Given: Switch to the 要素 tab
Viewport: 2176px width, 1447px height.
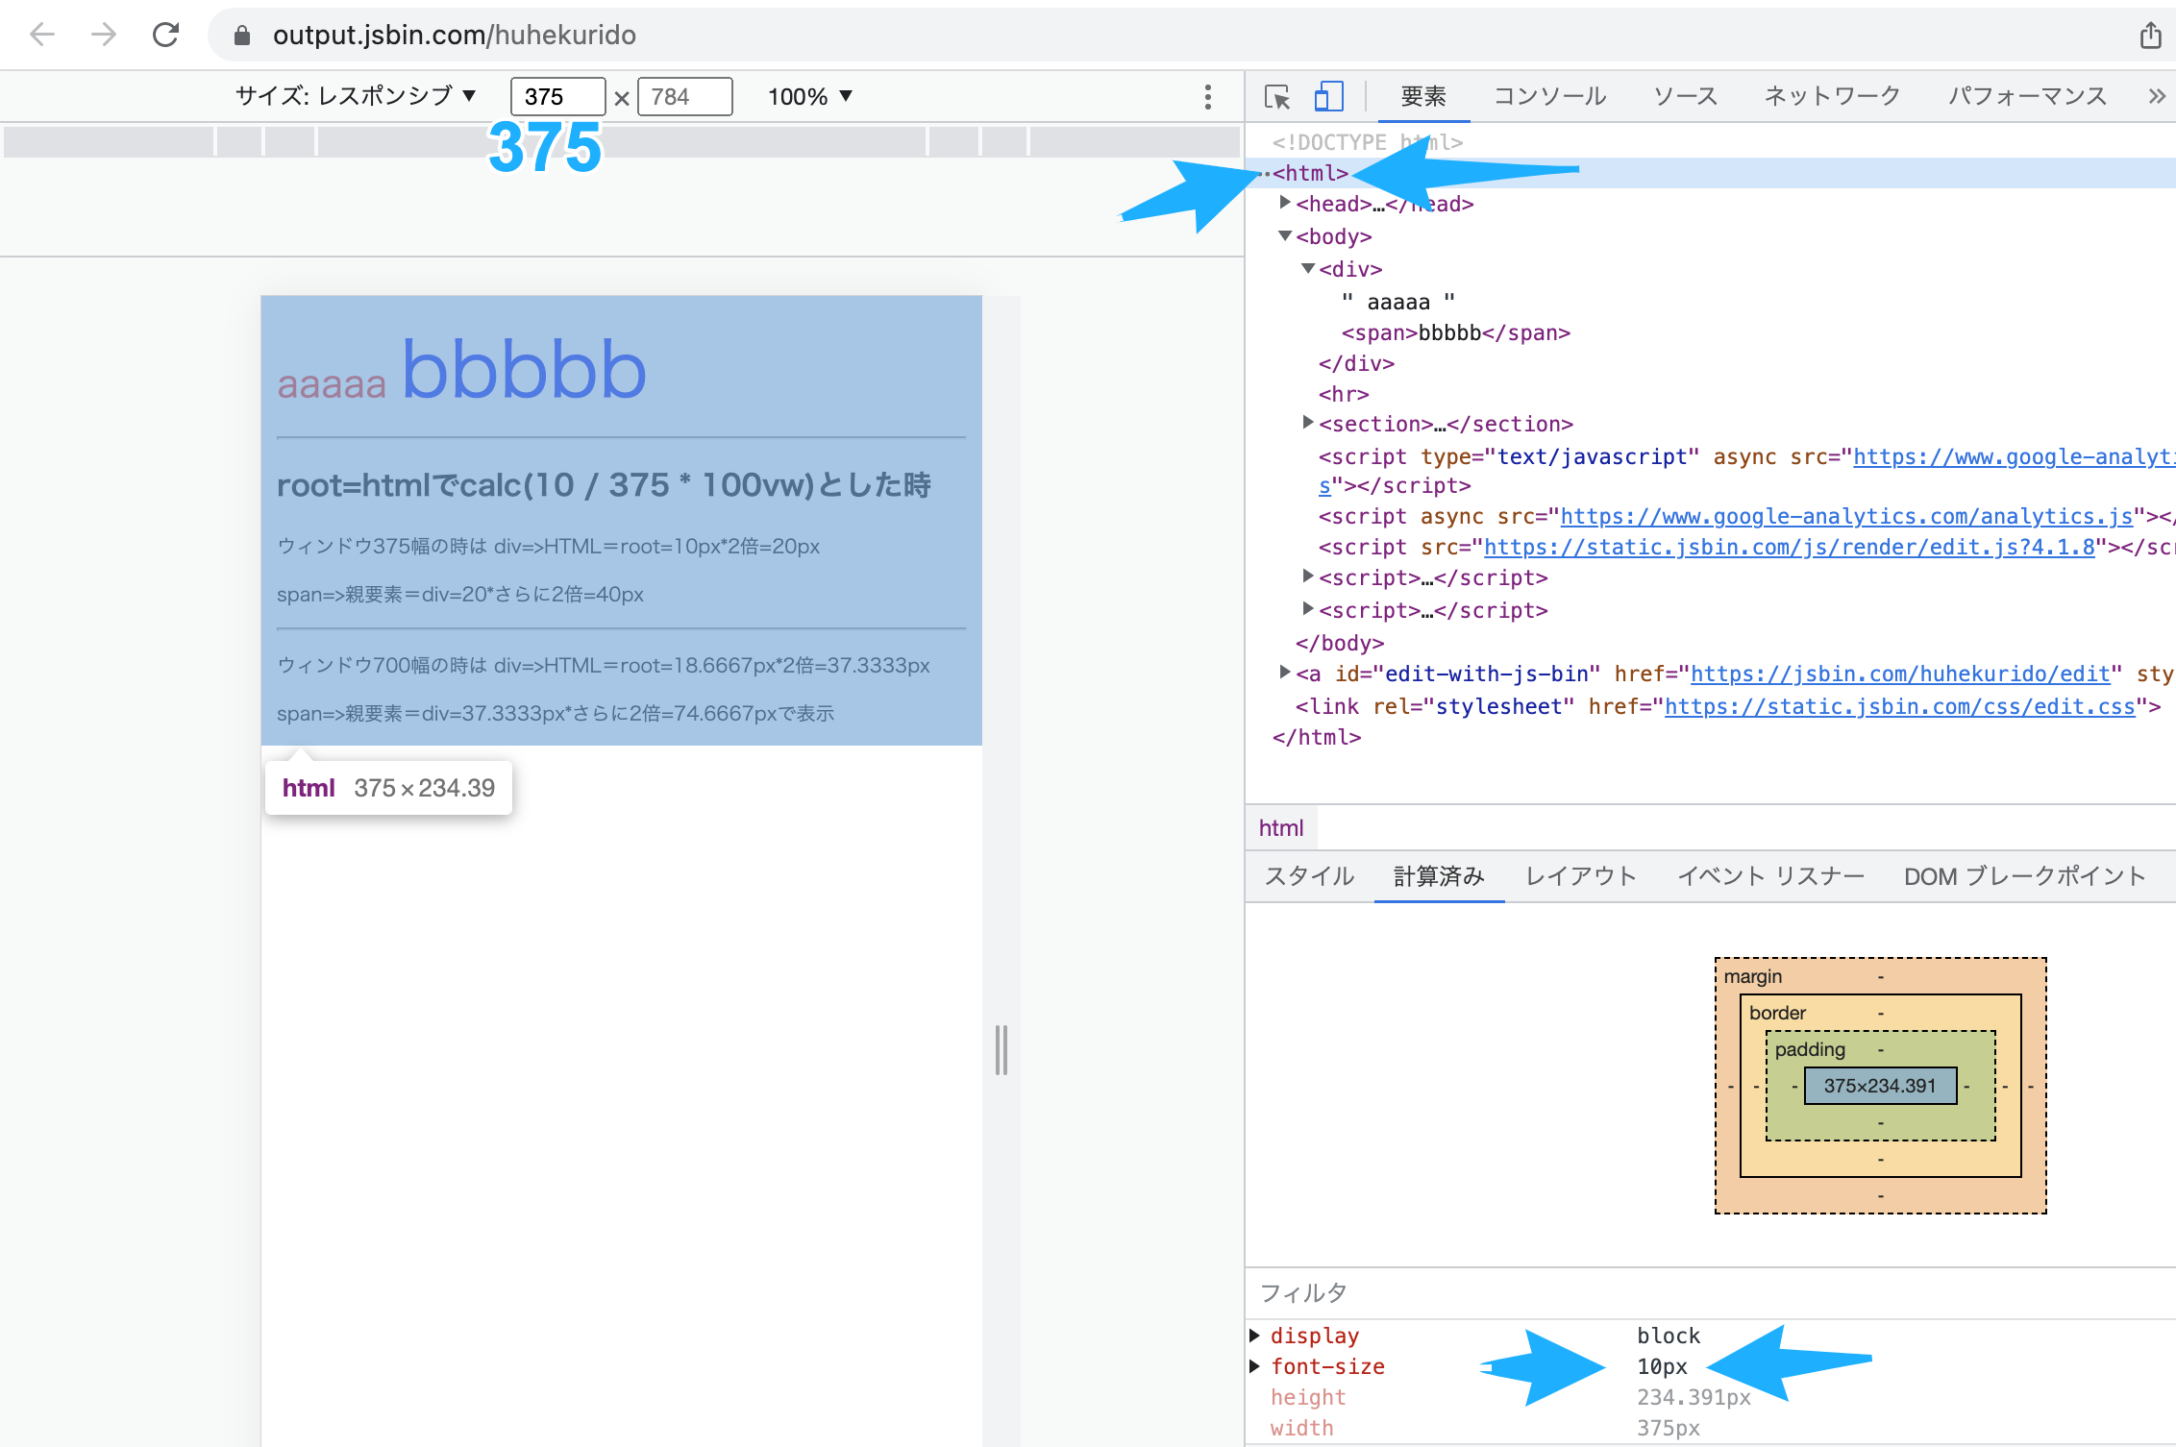Looking at the screenshot, I should tap(1423, 96).
